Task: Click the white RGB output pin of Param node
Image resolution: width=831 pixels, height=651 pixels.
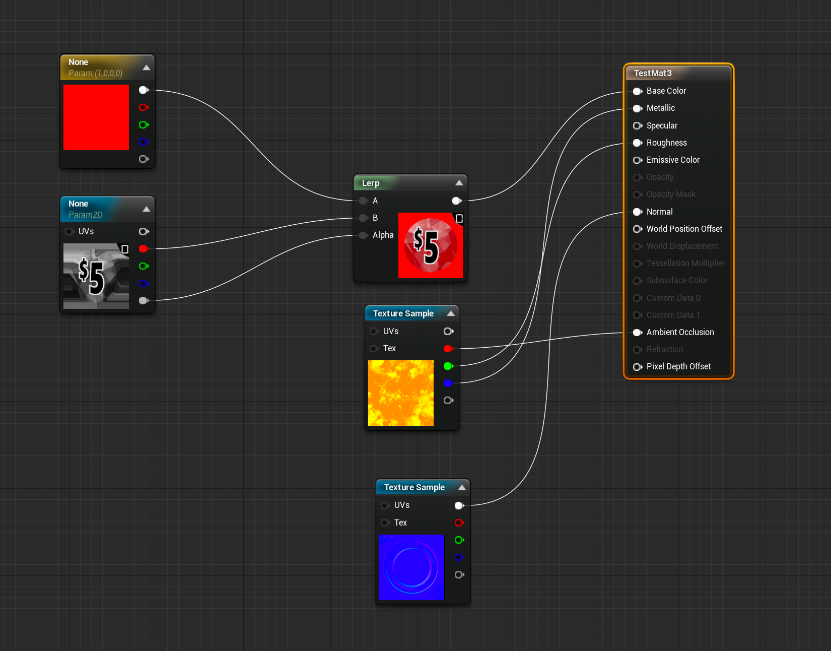Action: pyautogui.click(x=144, y=90)
